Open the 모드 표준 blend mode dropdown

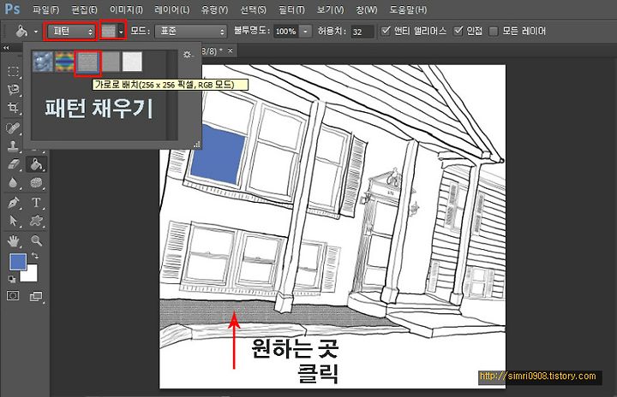[191, 32]
